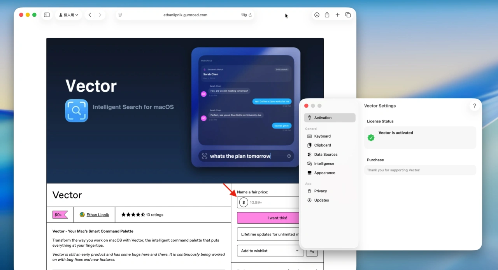Open Safari downloads icon

(x=317, y=15)
